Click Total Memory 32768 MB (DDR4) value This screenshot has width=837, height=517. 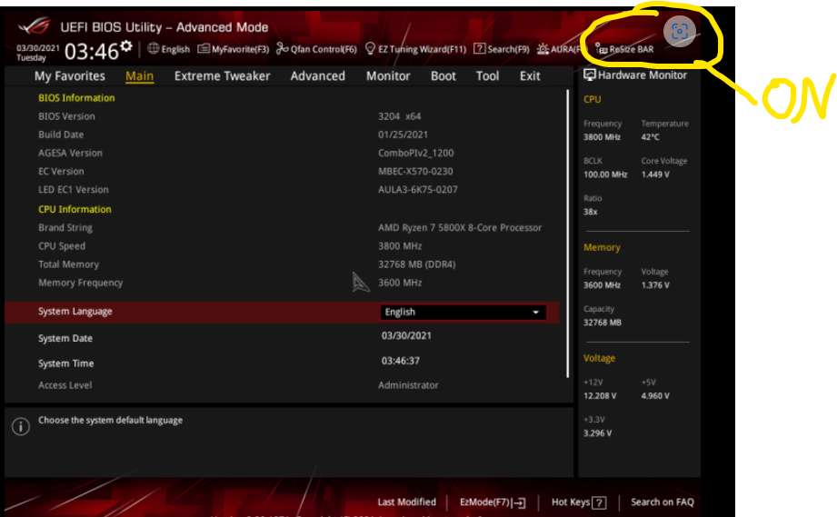pyautogui.click(x=417, y=264)
